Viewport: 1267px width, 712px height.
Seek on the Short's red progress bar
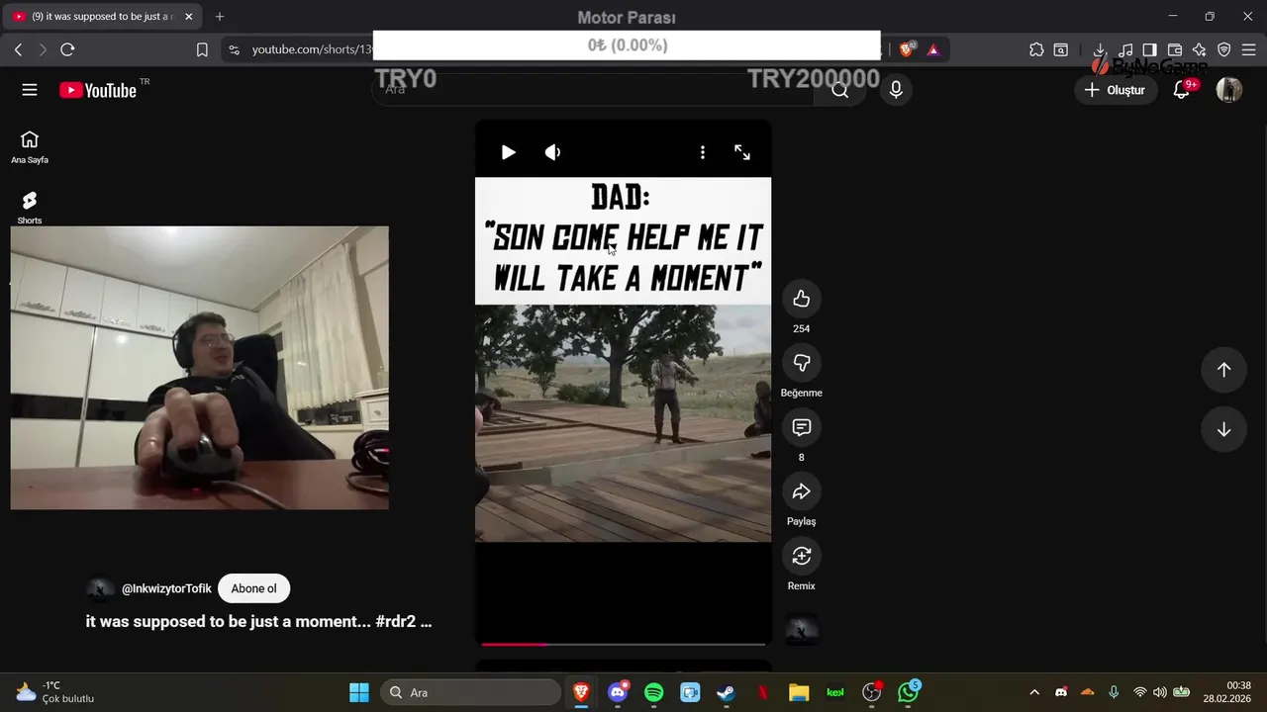[x=623, y=645]
